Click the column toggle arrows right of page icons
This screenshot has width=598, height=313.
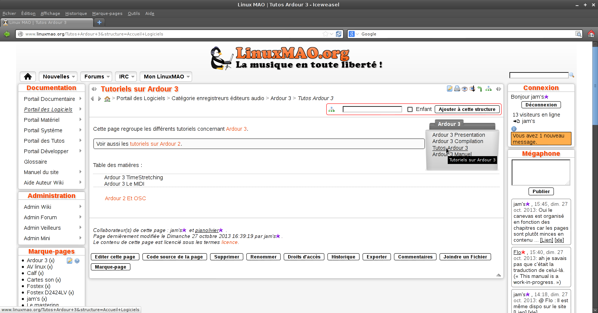(x=498, y=89)
